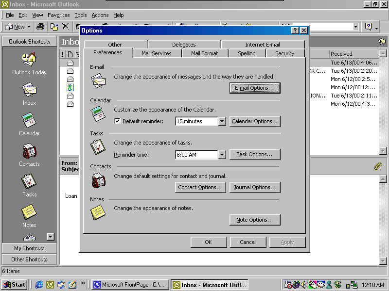Screen dimensions: 389x291
Task: Open Contacts shortcut in sidebar
Action: pyautogui.click(x=29, y=152)
